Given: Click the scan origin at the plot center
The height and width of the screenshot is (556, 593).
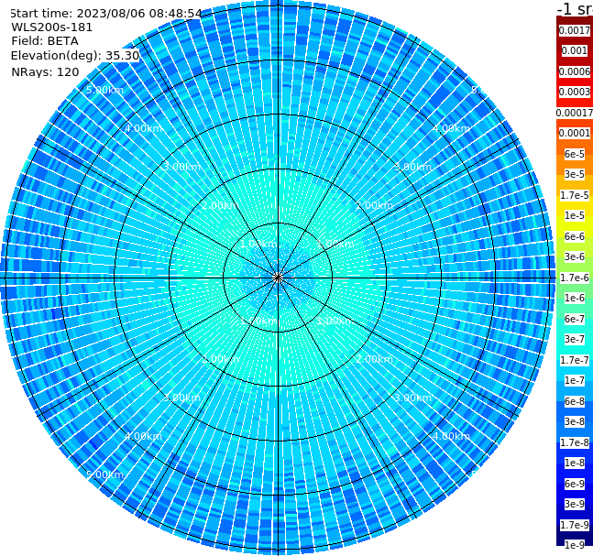Looking at the screenshot, I should pos(278,278).
